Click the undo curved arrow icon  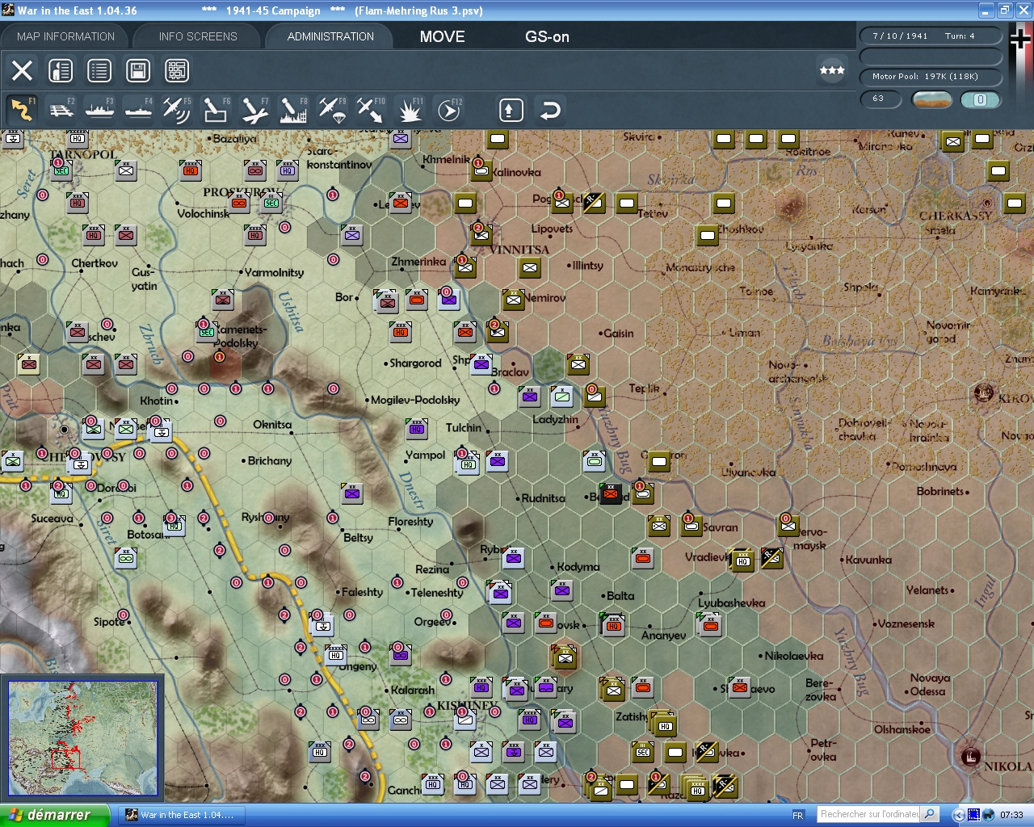click(x=550, y=110)
